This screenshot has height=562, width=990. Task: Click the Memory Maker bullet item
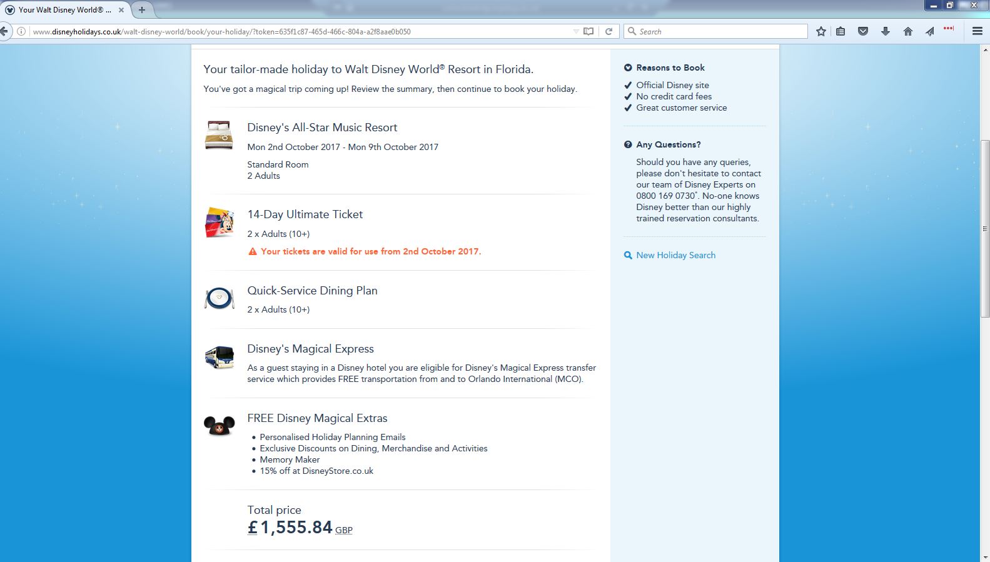(x=290, y=459)
